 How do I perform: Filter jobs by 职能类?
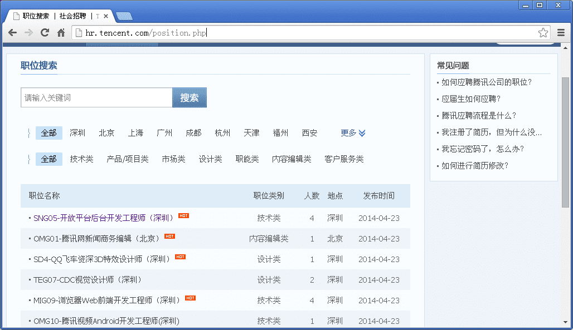point(247,159)
